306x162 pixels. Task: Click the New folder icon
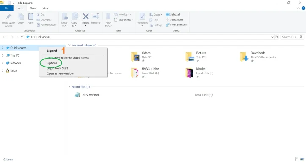108,17
